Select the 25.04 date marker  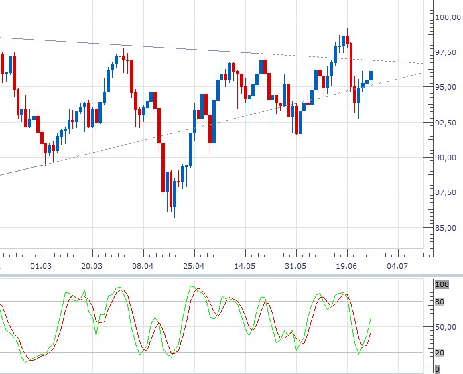[194, 266]
